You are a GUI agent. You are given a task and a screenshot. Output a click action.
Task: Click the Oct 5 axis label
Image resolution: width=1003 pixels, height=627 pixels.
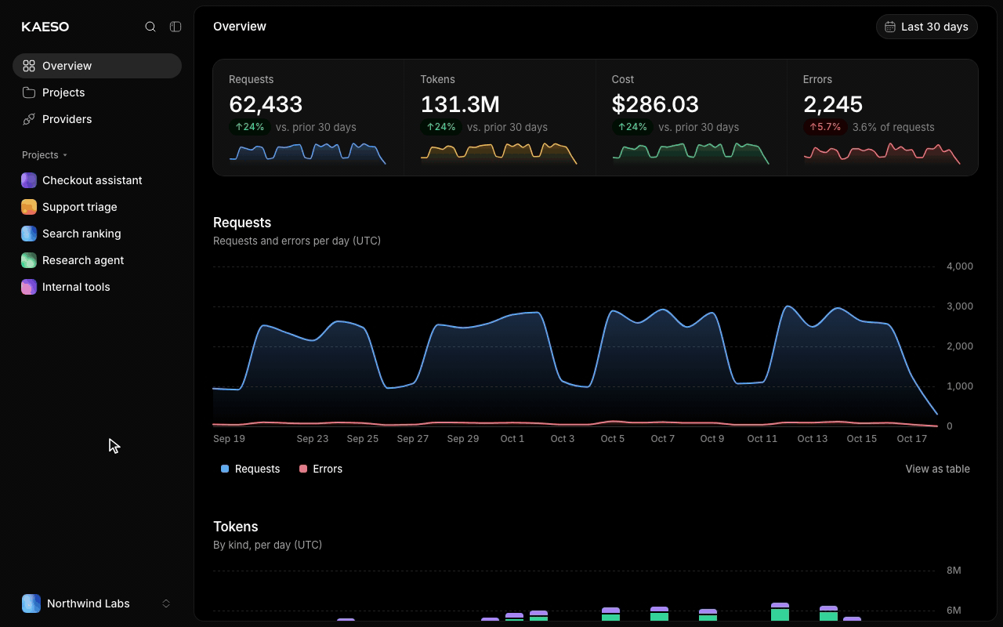pos(613,439)
